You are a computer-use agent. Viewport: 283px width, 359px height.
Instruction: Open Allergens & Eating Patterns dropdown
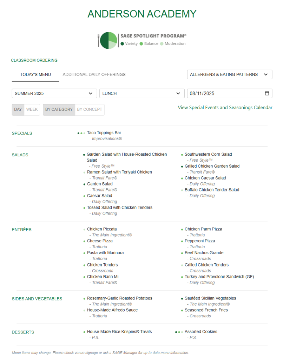pos(230,74)
